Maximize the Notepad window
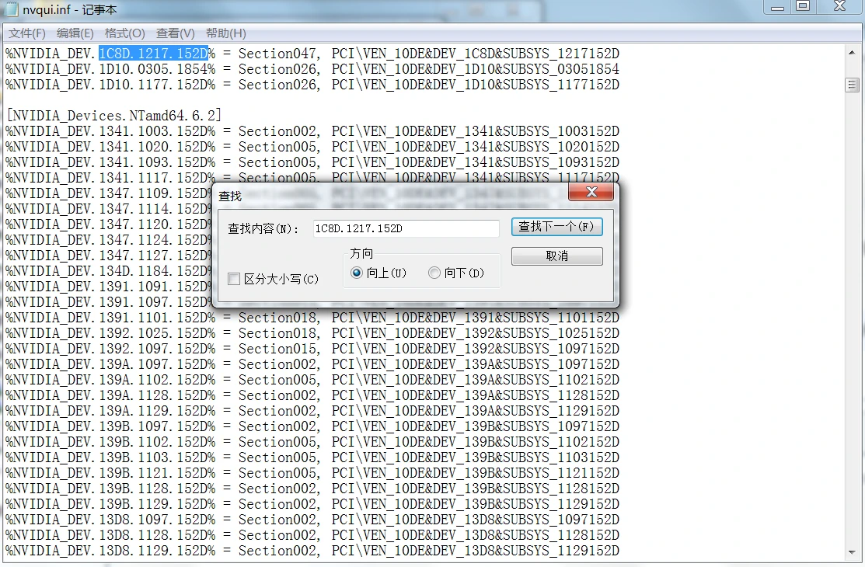This screenshot has height=567, width=865. coord(803,7)
